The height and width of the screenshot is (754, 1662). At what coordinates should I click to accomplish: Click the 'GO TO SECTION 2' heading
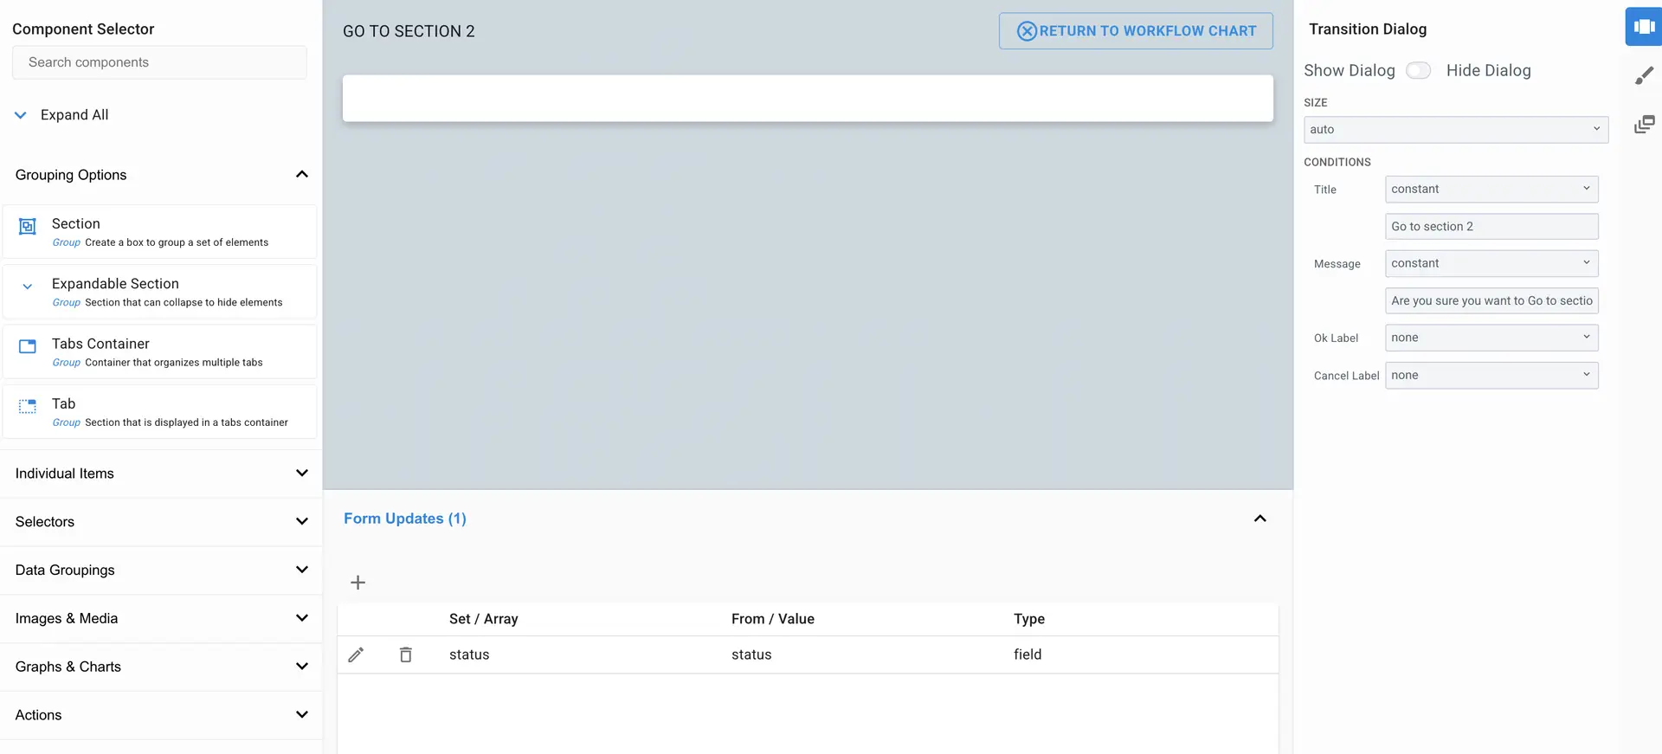click(409, 31)
